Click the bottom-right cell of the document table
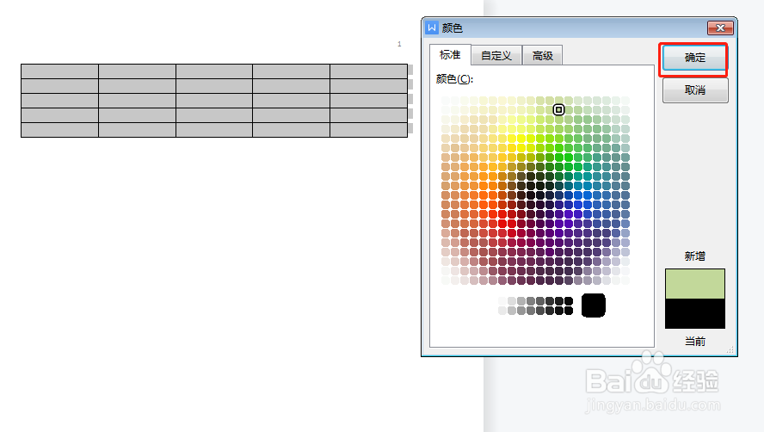 (x=369, y=130)
